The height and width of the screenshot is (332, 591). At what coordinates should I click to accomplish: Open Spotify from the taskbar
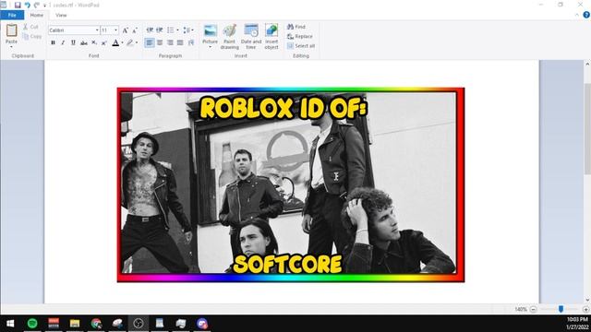(32, 324)
